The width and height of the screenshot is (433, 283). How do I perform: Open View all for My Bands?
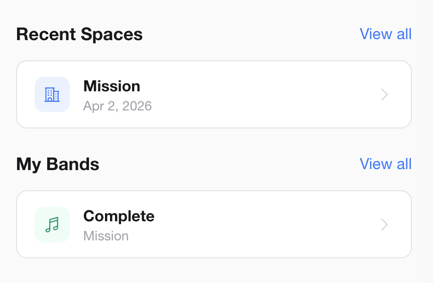click(x=385, y=164)
